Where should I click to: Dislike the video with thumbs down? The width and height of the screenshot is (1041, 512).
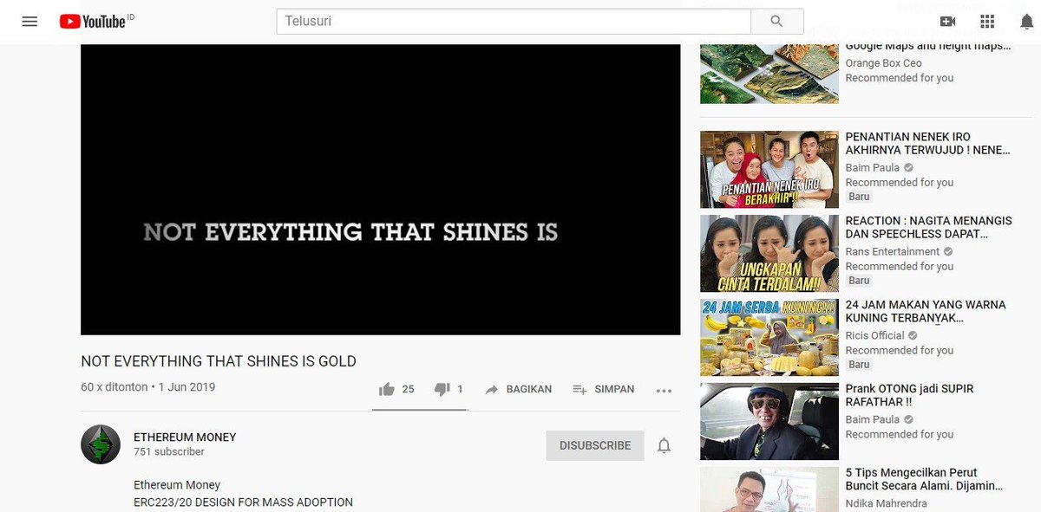point(442,390)
